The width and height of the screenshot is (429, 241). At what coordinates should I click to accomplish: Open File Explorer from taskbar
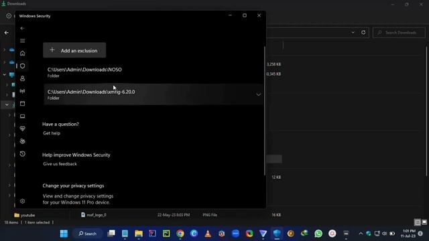(x=139, y=234)
